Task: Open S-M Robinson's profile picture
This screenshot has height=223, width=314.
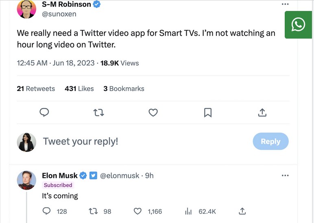Action: tap(26, 9)
